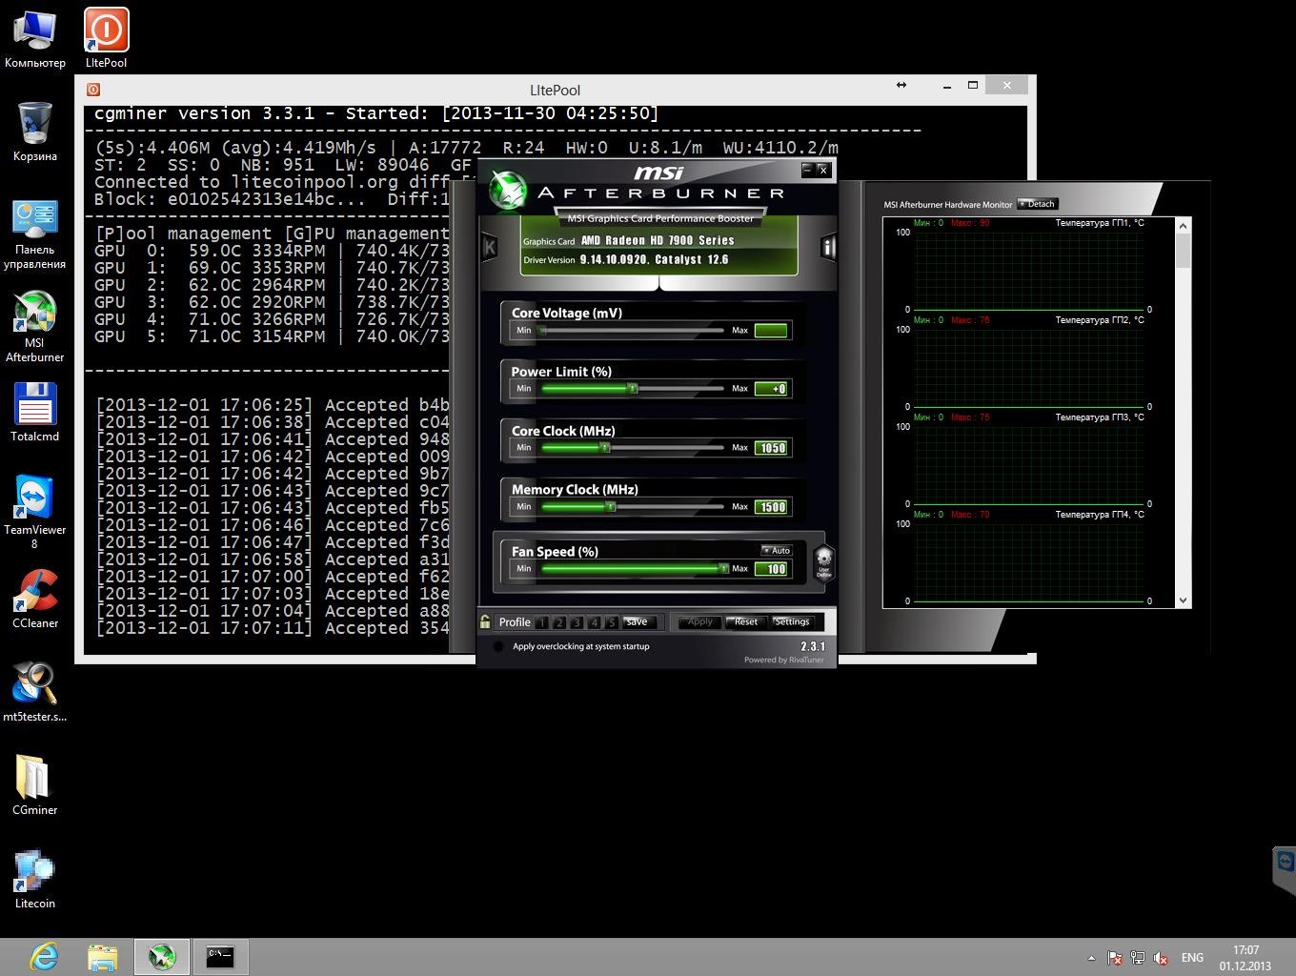Click the Температура ГП1 graph
The width and height of the screenshot is (1296, 976).
1028,271
